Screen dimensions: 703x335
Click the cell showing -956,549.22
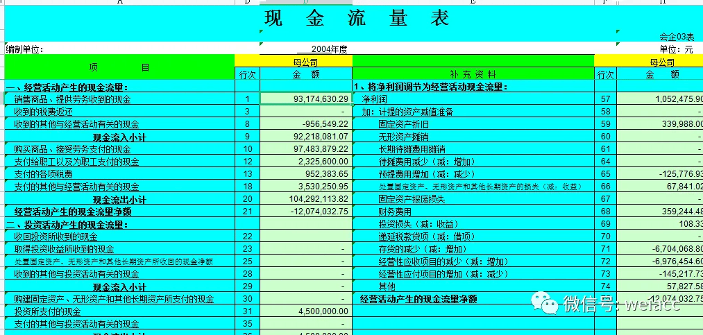point(306,123)
